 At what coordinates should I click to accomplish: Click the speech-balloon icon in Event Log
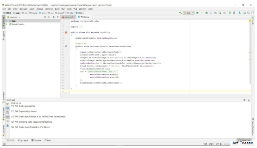coord(7,108)
